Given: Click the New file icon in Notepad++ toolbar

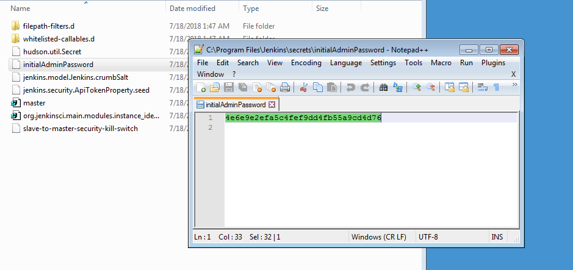Looking at the screenshot, I should tap(201, 88).
